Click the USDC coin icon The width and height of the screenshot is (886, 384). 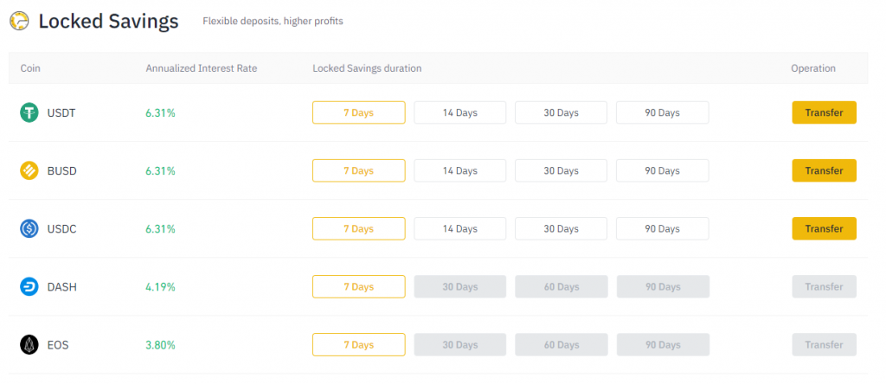click(x=29, y=228)
